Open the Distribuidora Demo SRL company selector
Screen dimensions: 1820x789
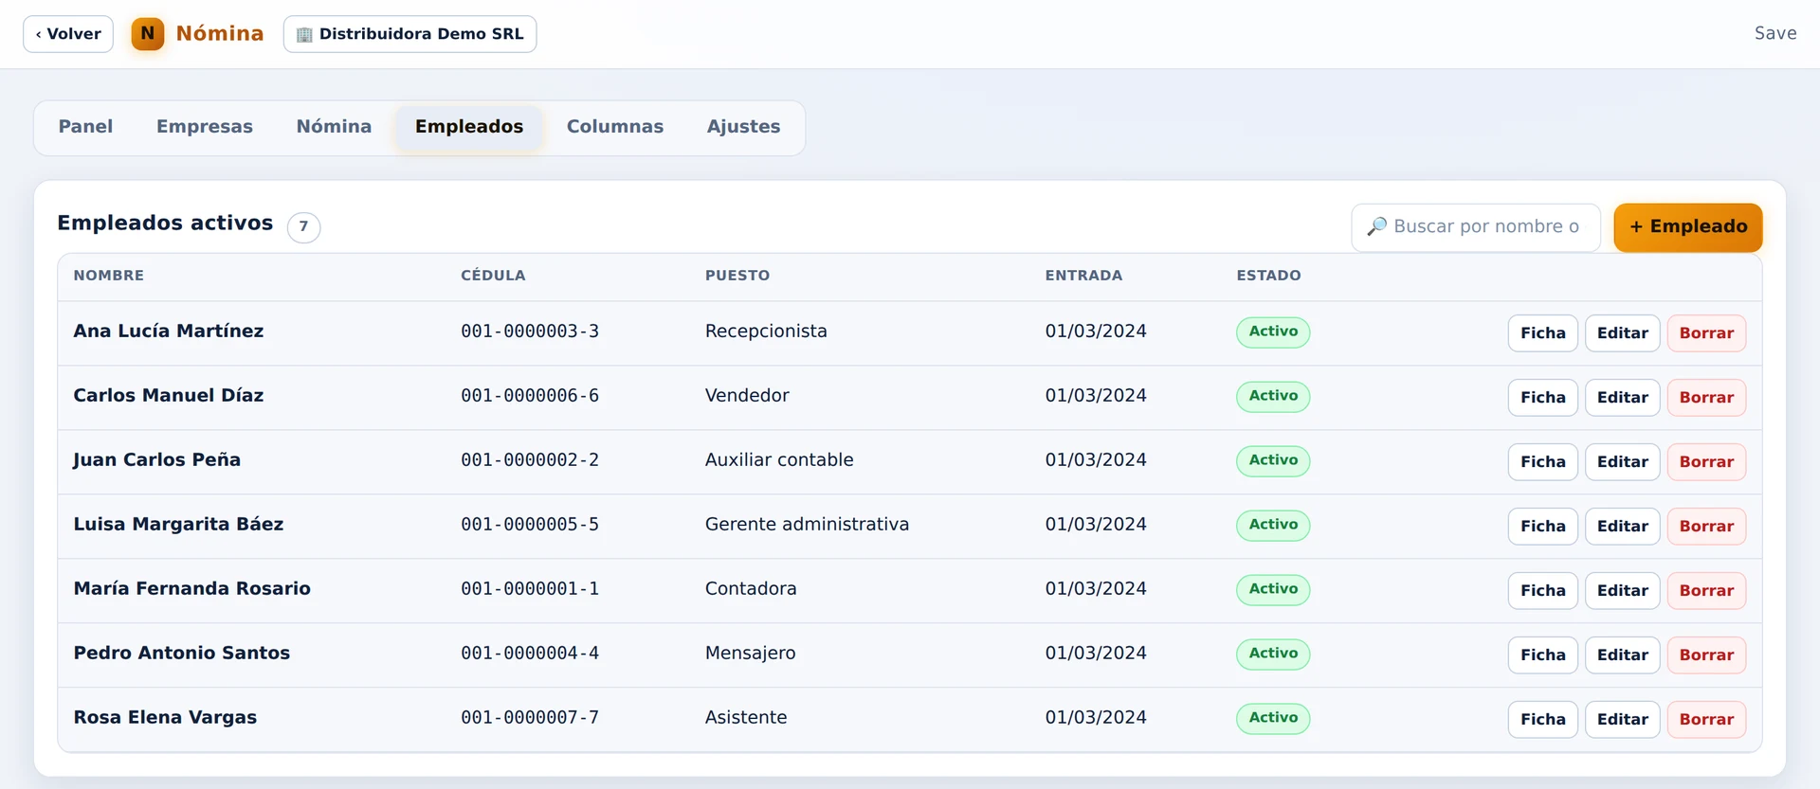click(409, 34)
